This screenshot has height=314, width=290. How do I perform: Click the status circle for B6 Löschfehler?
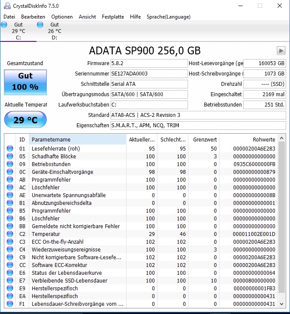tap(10, 219)
